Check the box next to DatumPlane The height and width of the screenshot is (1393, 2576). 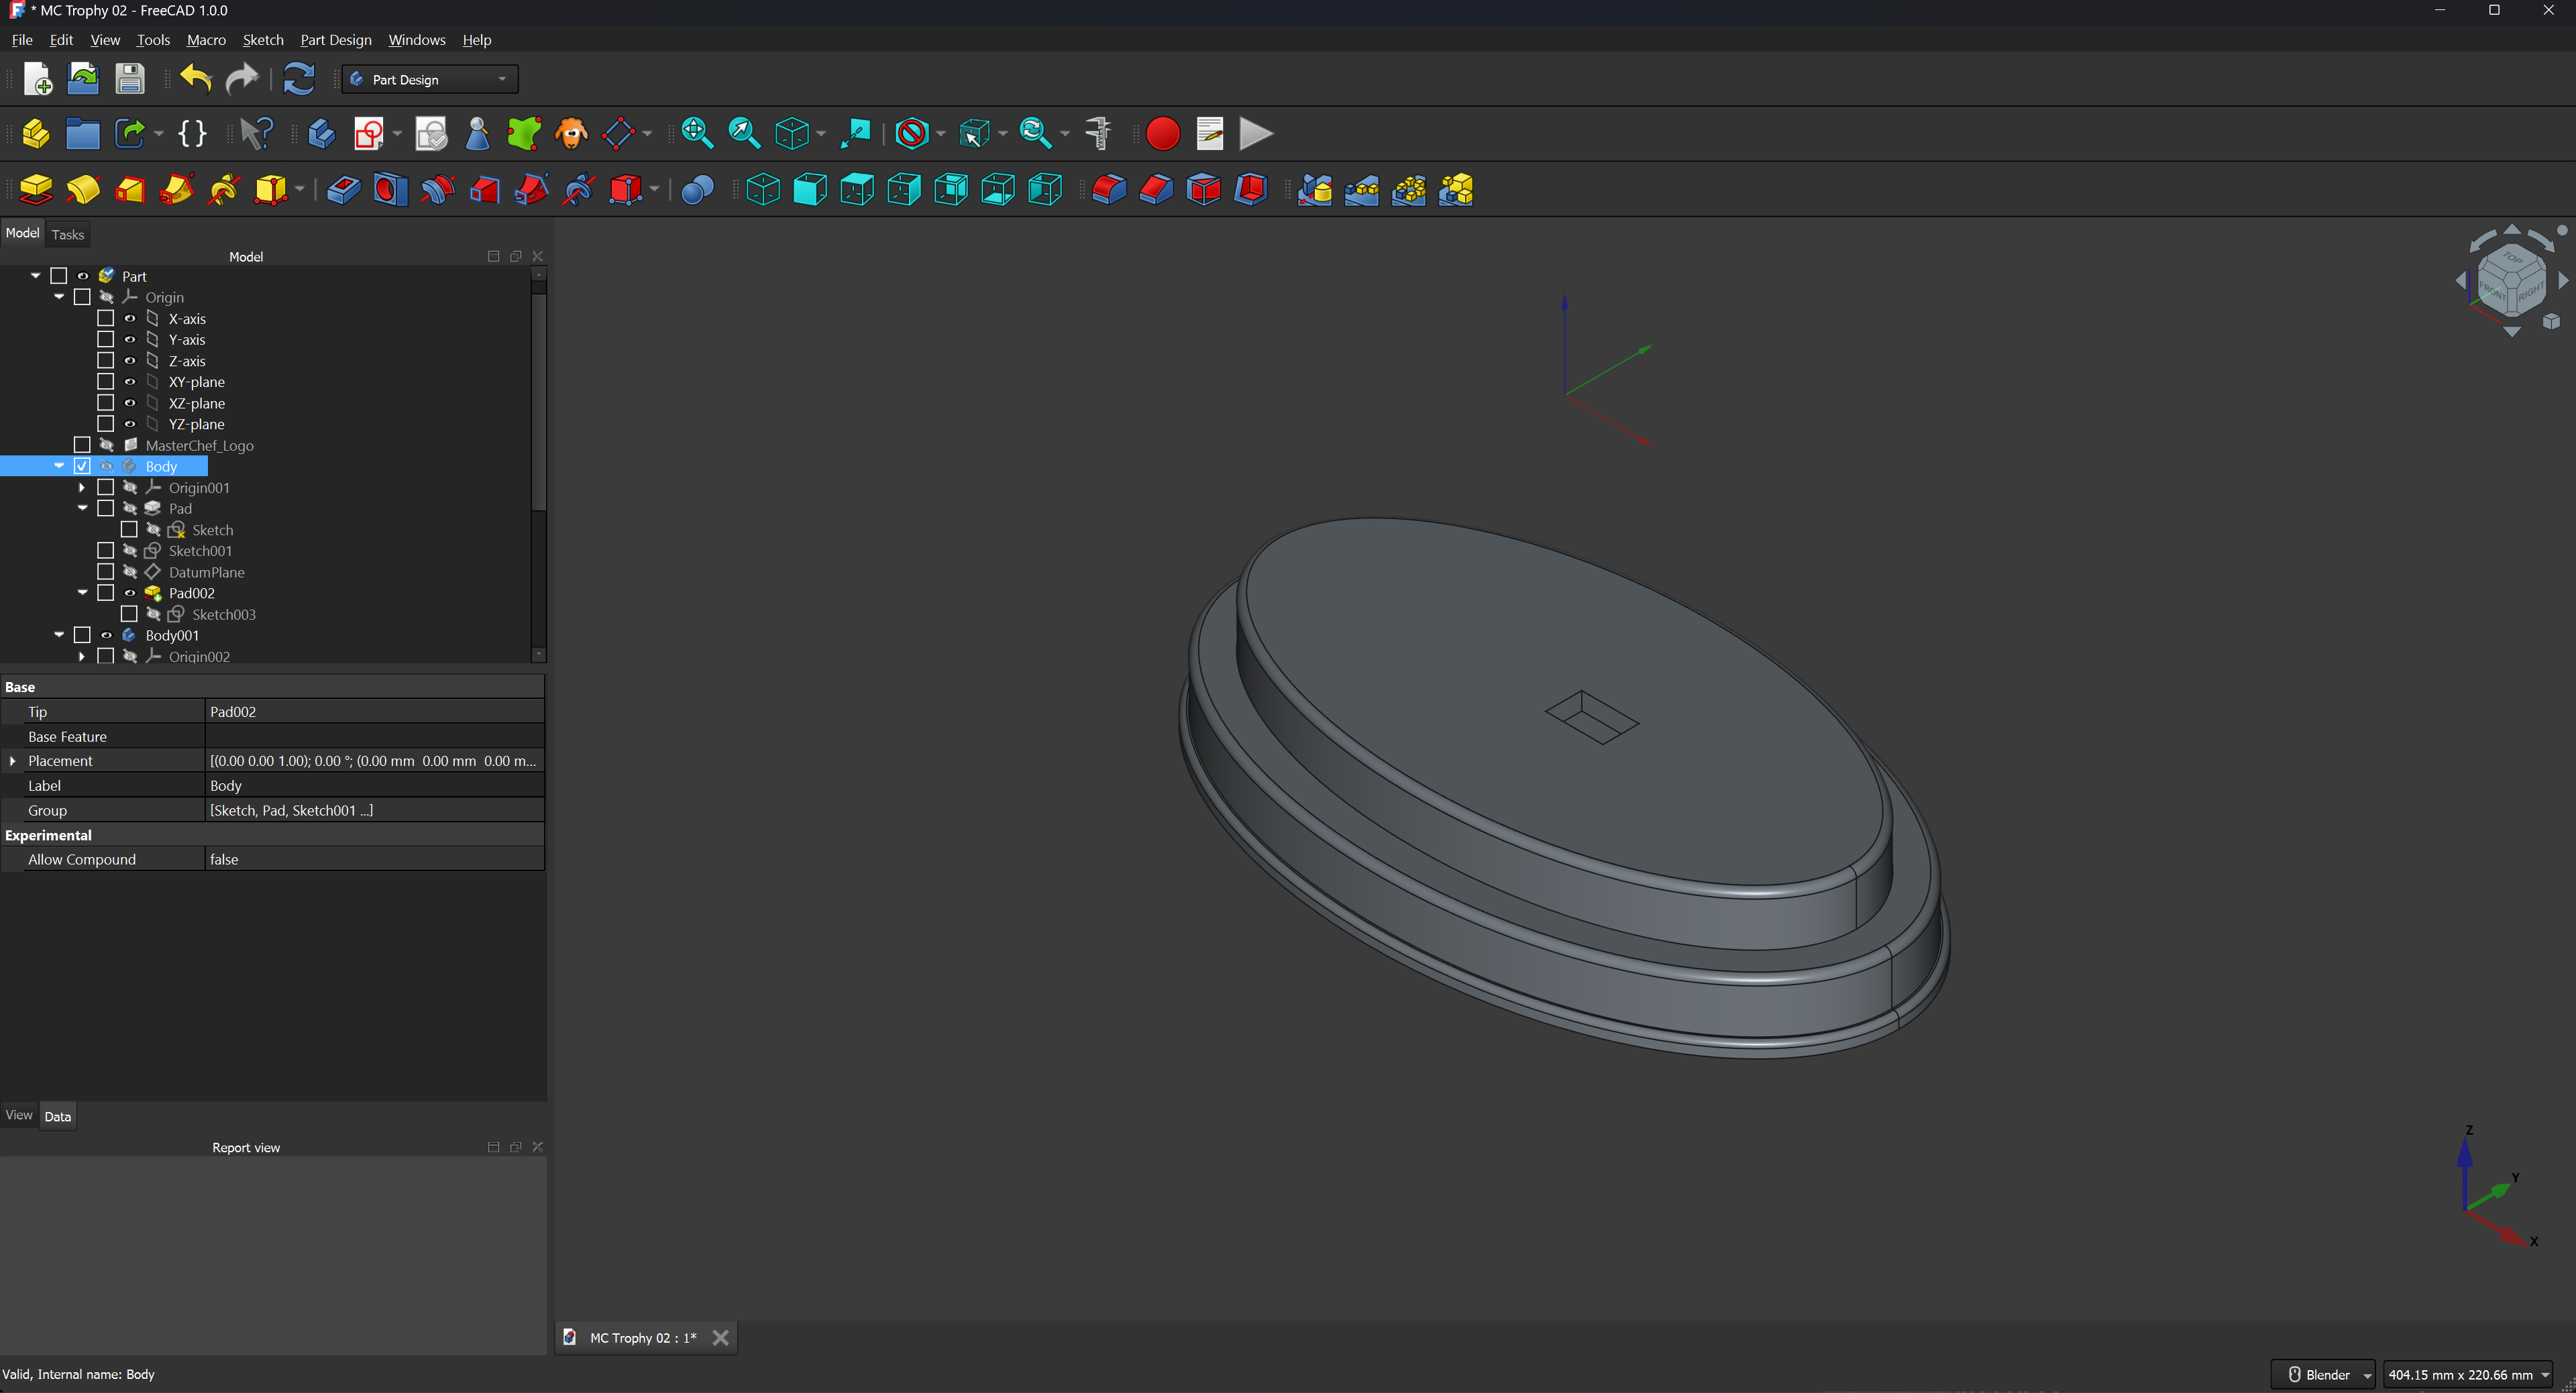click(105, 572)
